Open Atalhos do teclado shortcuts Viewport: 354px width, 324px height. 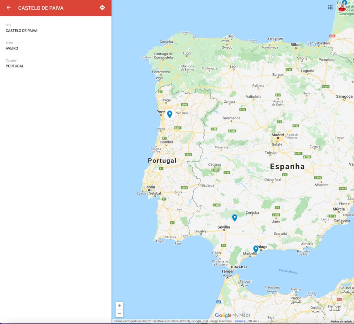pyautogui.click(x=341, y=321)
